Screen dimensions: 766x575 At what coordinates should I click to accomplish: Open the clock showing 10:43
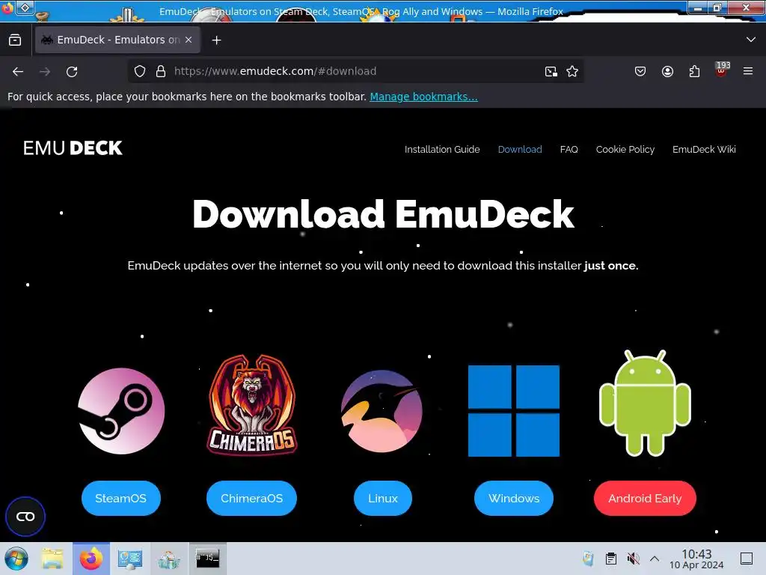(696, 559)
